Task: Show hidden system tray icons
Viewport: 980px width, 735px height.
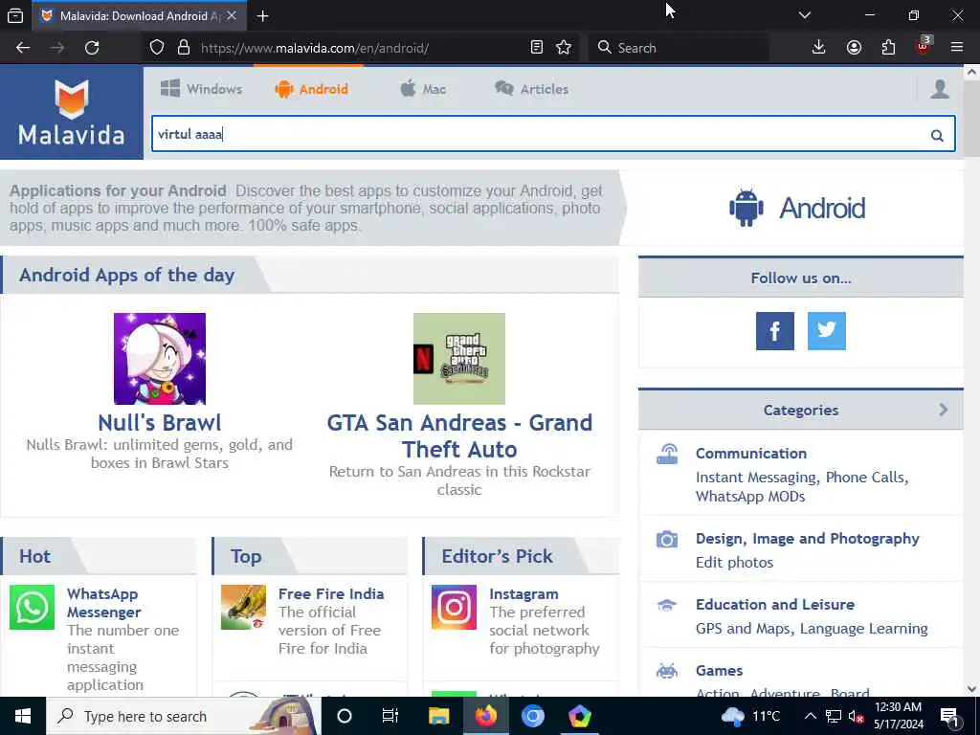Action: click(810, 716)
